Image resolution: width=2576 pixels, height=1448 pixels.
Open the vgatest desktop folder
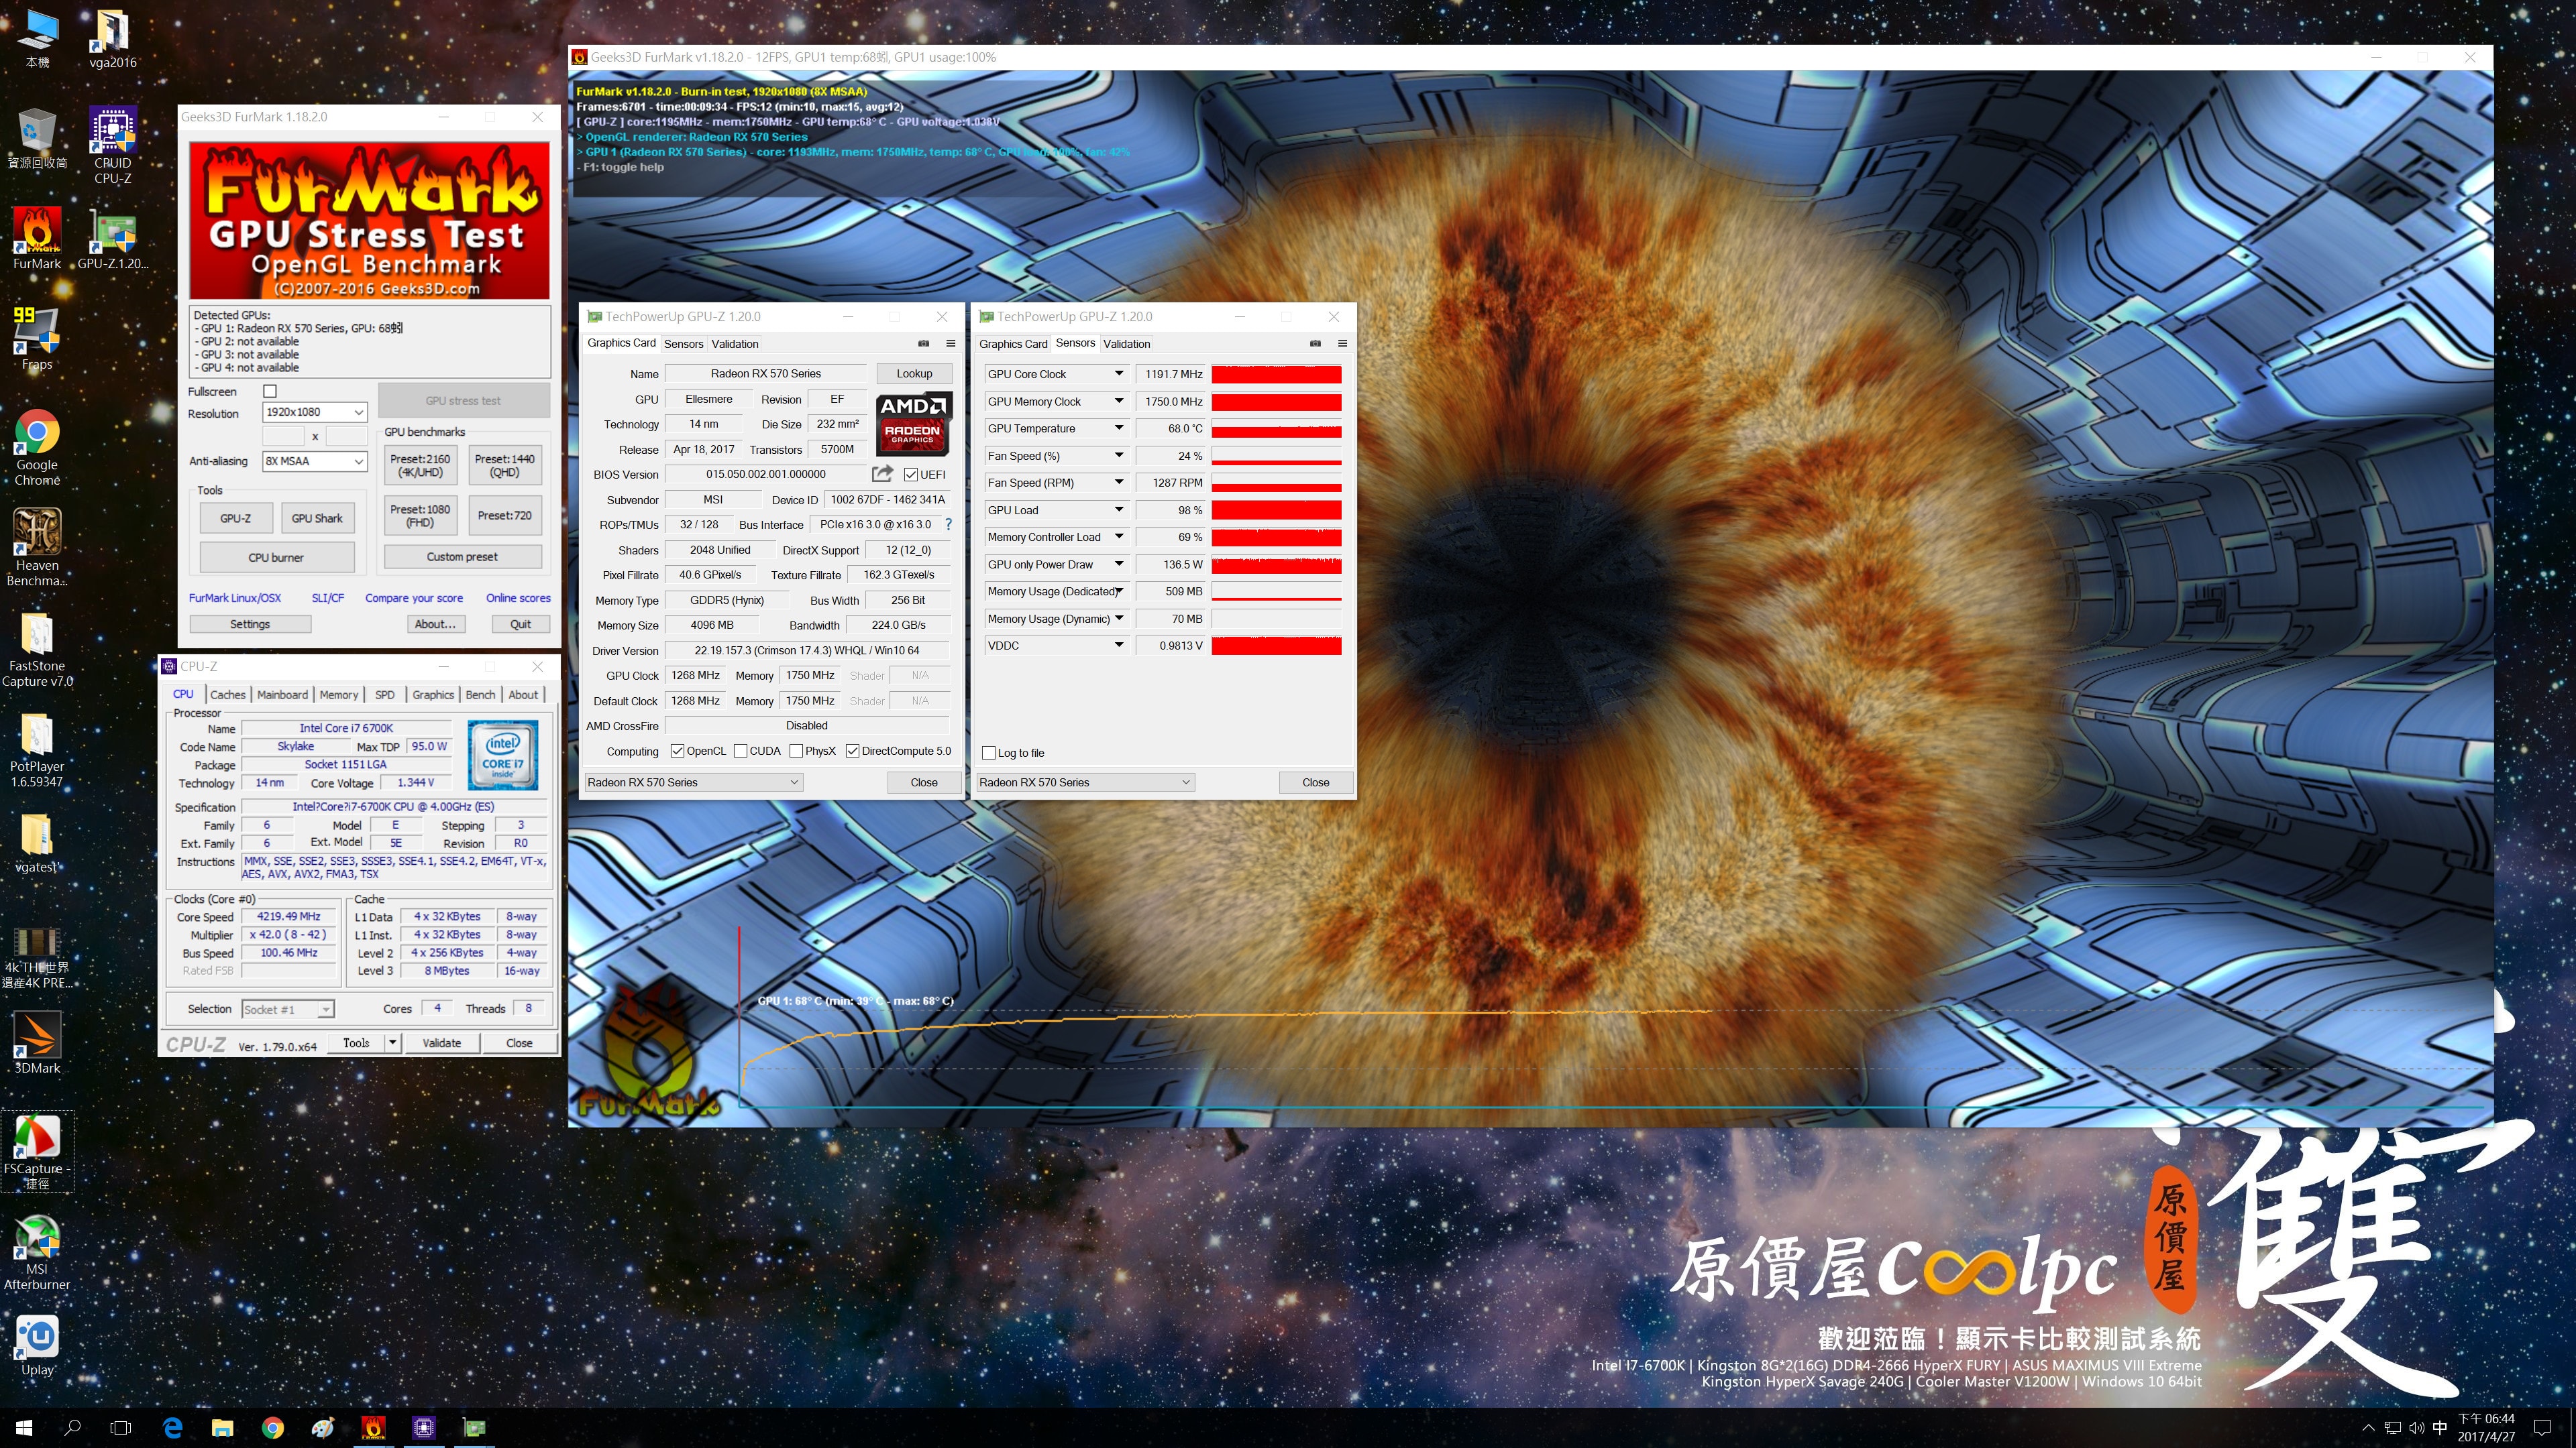[37, 843]
